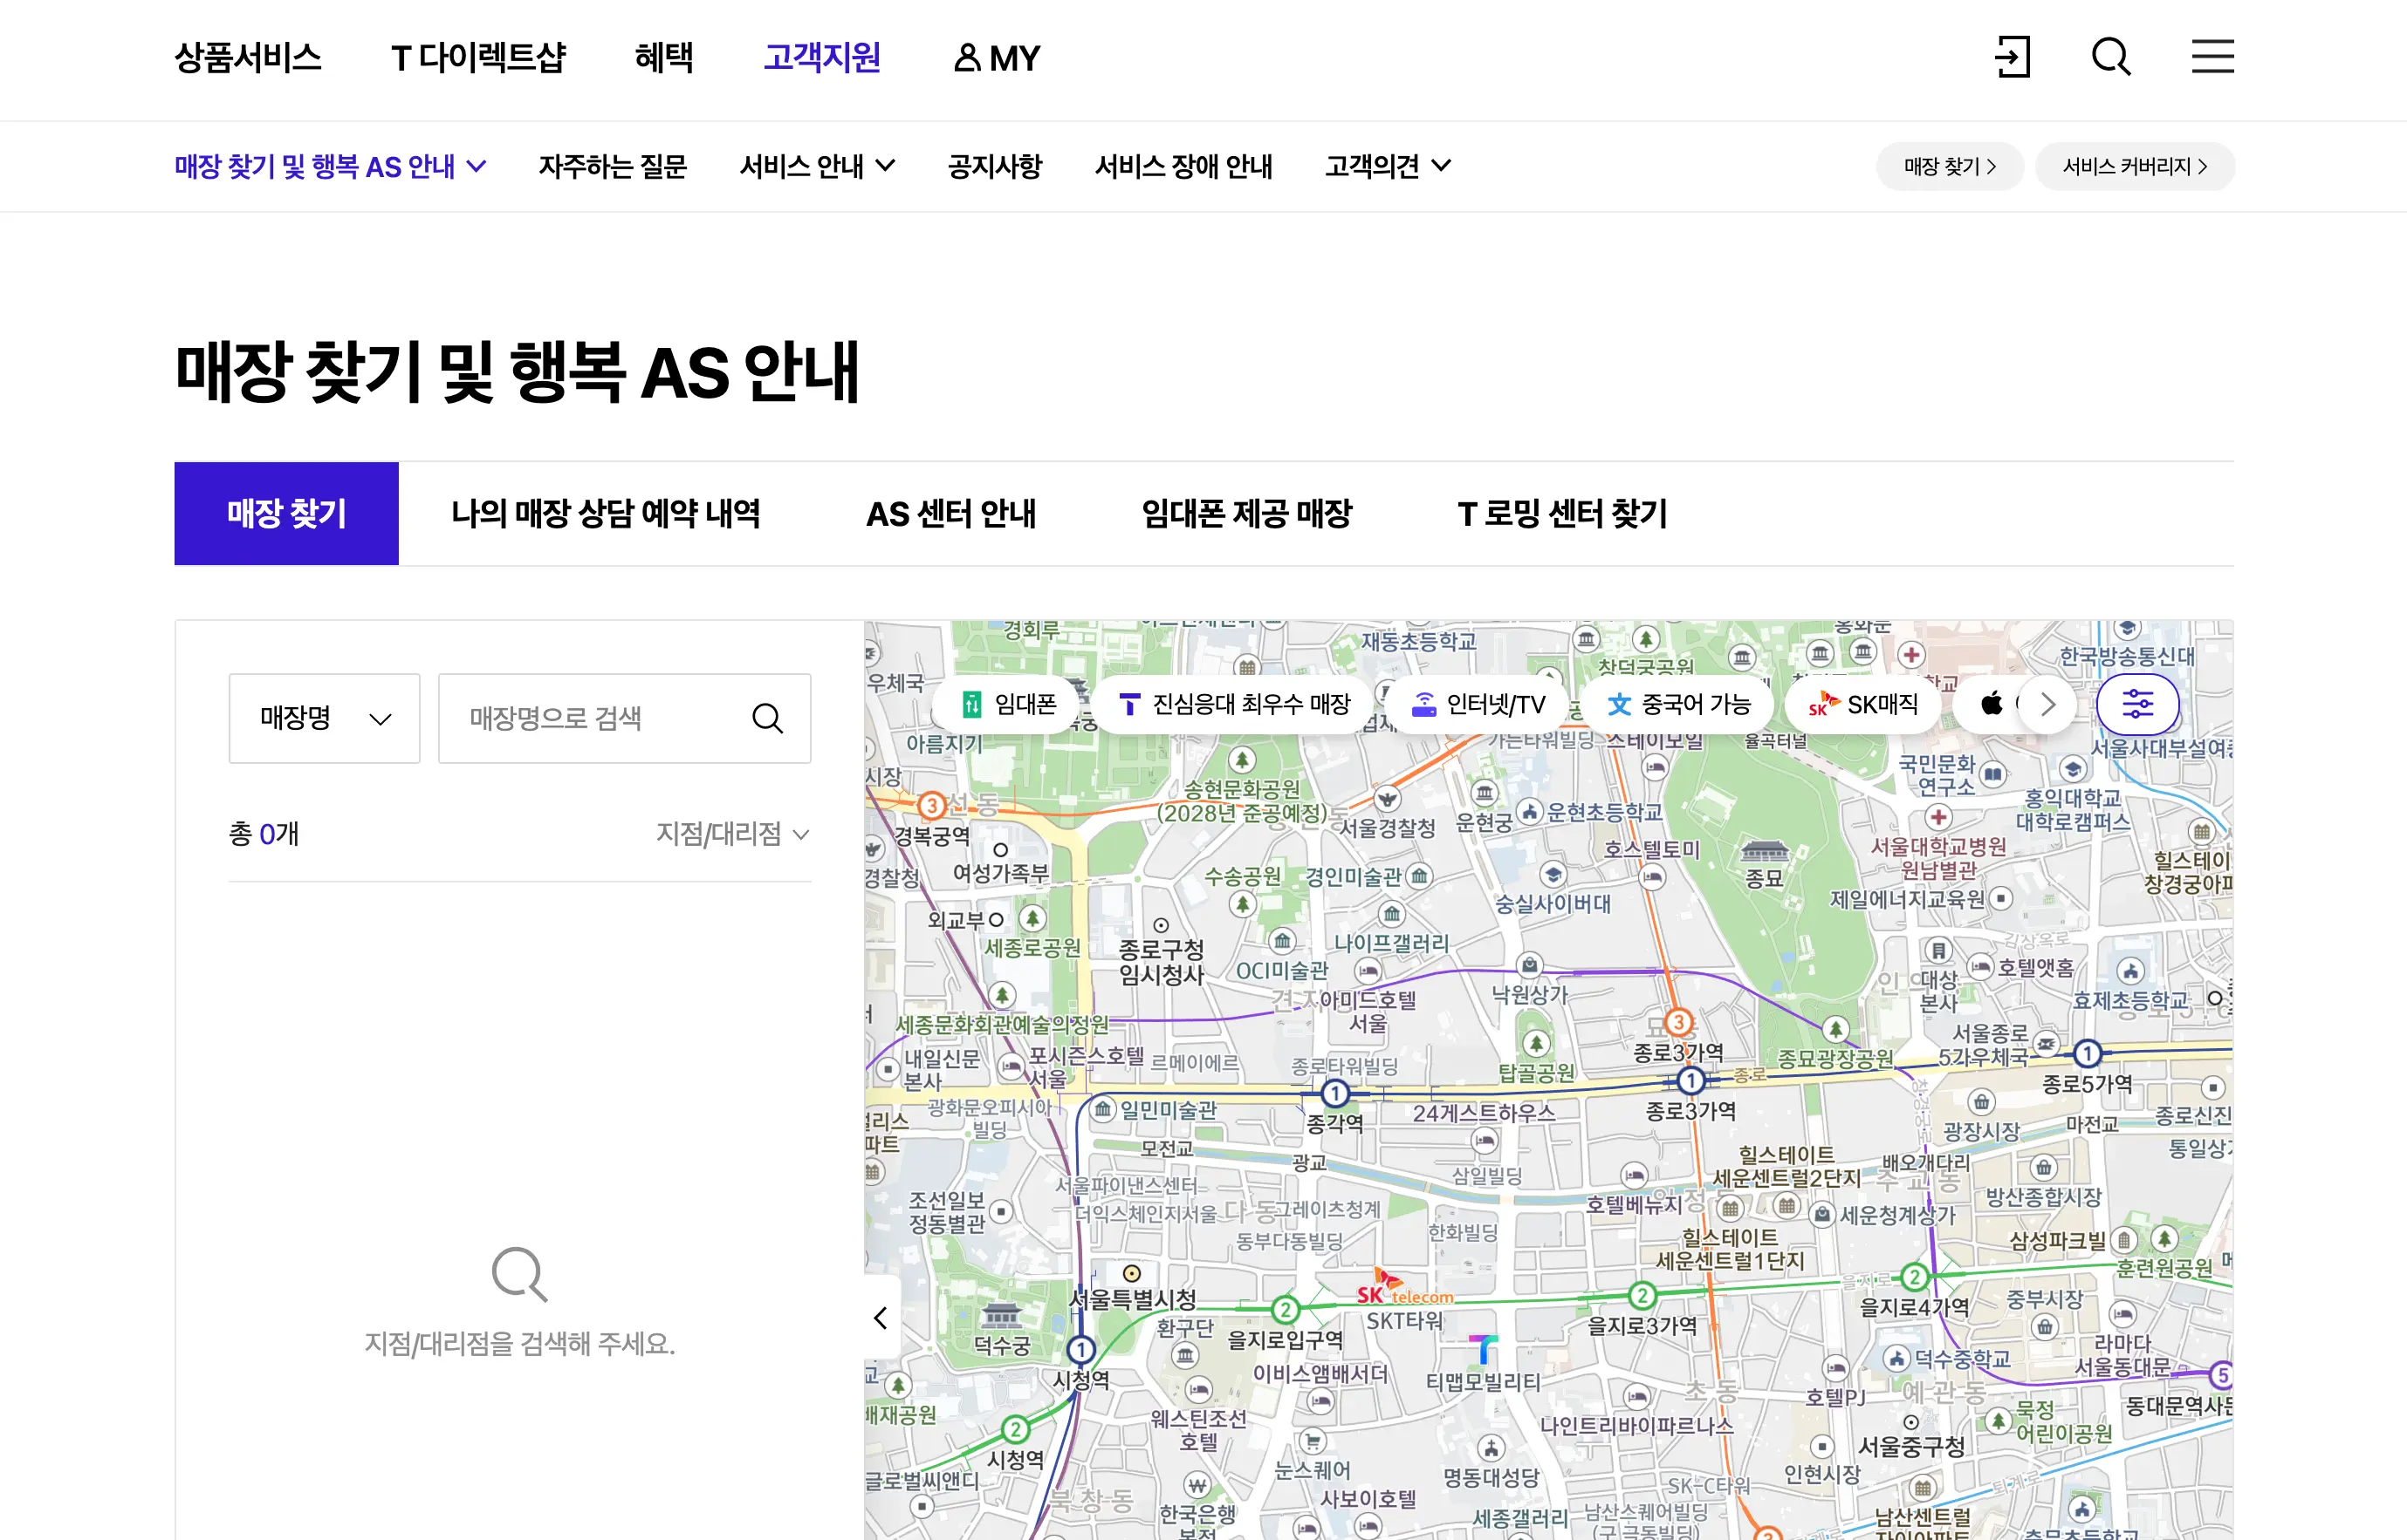Open the 자주하는 질문 link

[613, 166]
